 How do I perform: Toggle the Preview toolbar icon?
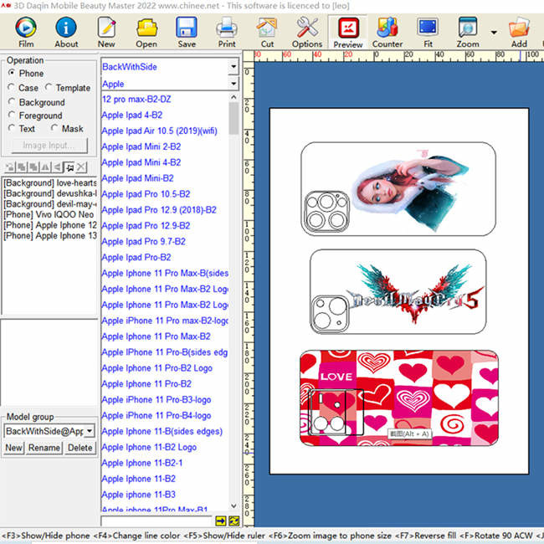pos(347,32)
